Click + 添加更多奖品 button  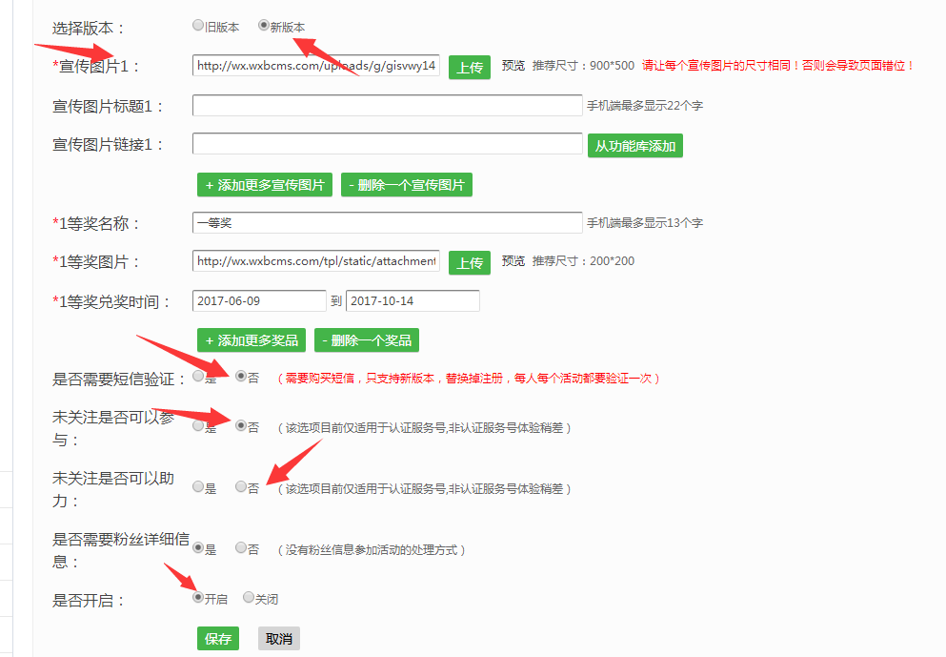pos(252,340)
